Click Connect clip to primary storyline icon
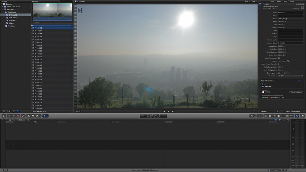 click(x=29, y=116)
